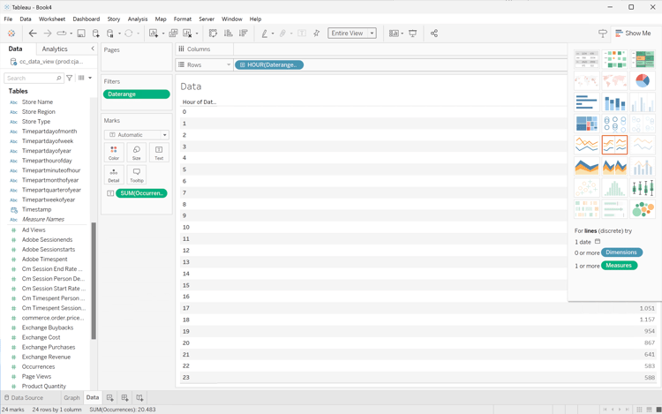Click the Presentation Mode icon

click(413, 34)
